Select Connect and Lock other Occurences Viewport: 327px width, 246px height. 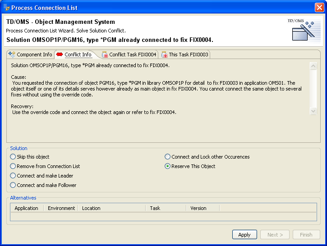[x=168, y=157]
